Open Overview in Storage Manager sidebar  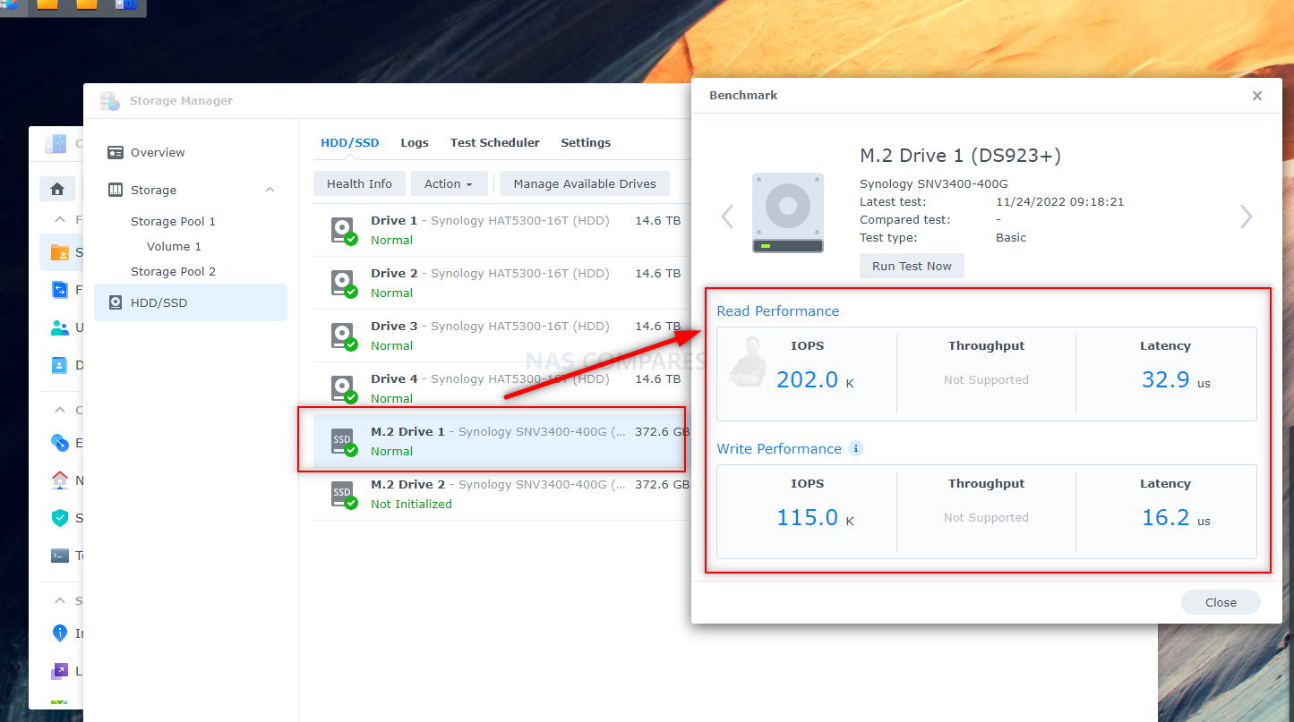point(158,152)
